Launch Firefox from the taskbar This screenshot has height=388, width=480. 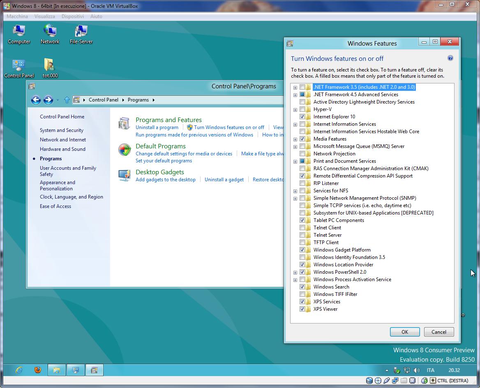pyautogui.click(x=38, y=370)
